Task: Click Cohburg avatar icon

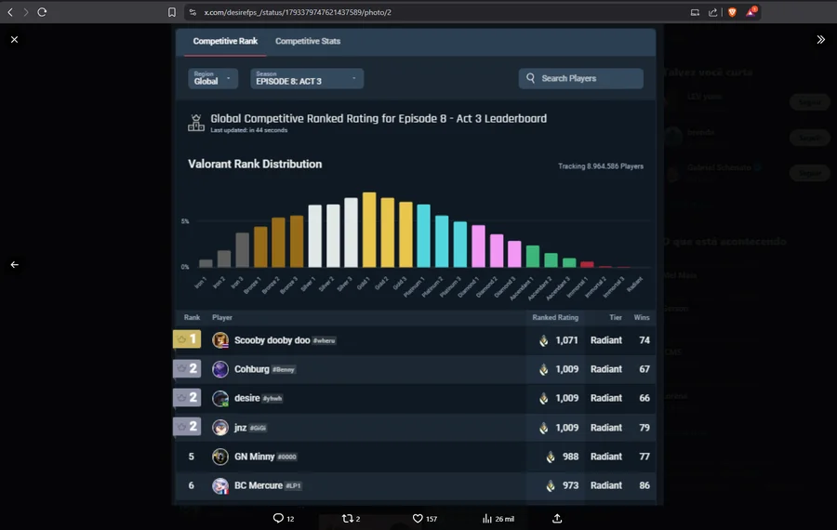Action: tap(220, 369)
